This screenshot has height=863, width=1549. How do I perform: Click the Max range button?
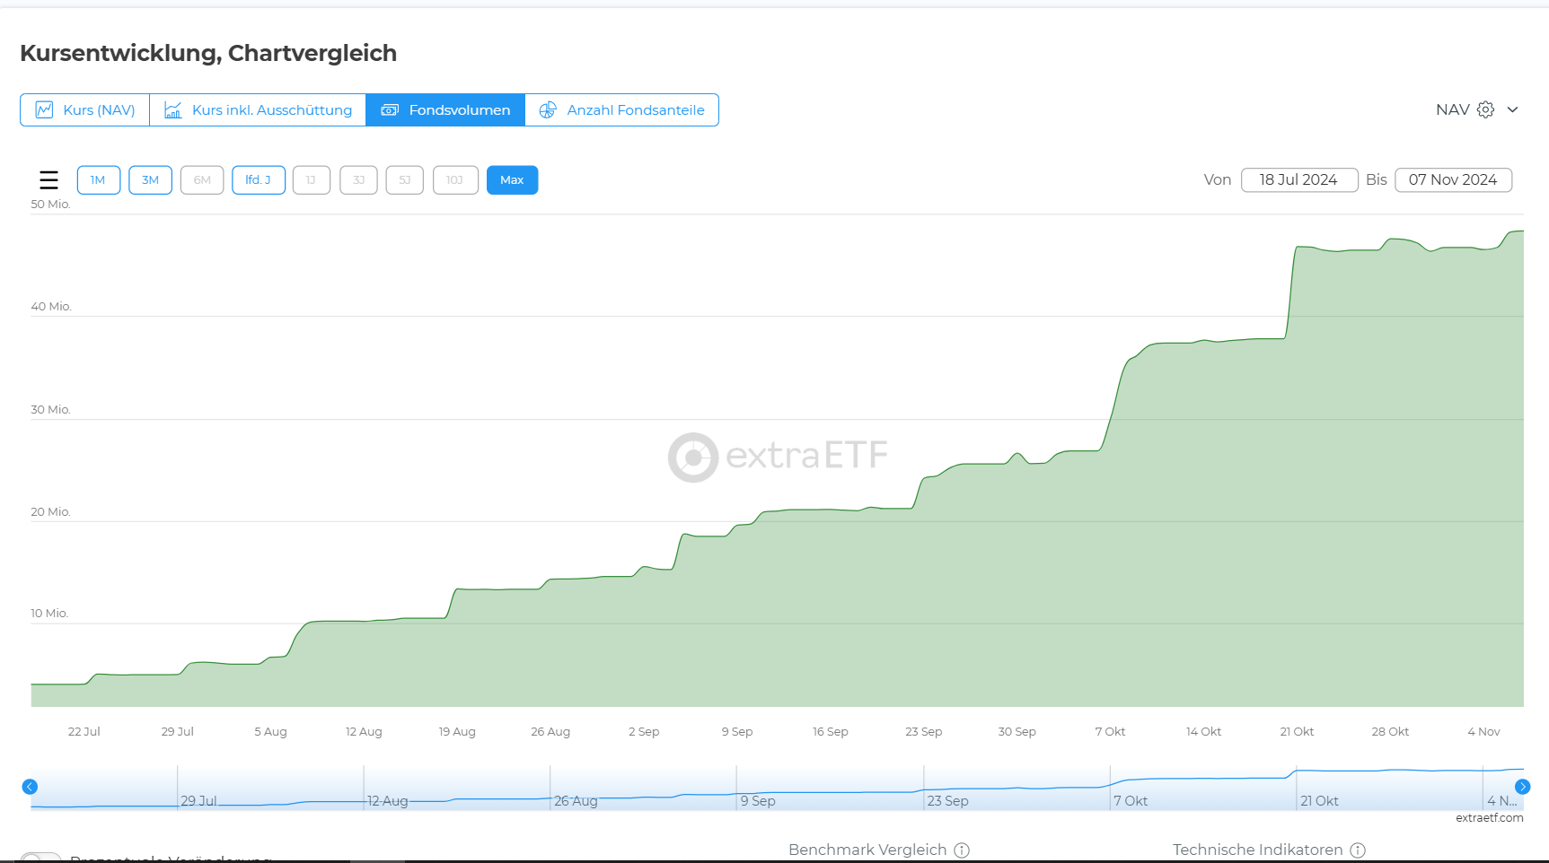pyautogui.click(x=512, y=180)
